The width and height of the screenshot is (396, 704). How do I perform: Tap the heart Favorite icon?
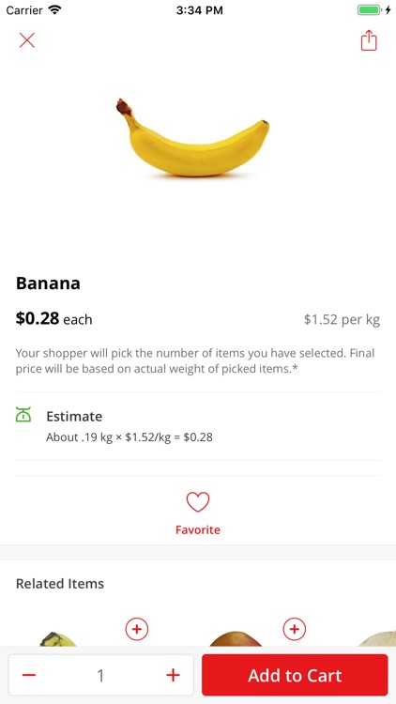click(x=198, y=502)
